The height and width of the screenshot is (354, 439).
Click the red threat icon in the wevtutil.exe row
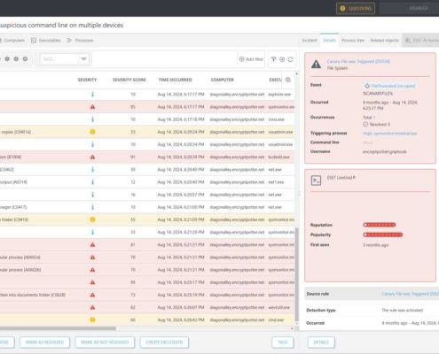pyautogui.click(x=92, y=307)
